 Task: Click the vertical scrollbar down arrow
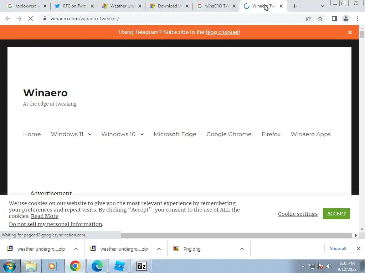[x=362, y=229]
